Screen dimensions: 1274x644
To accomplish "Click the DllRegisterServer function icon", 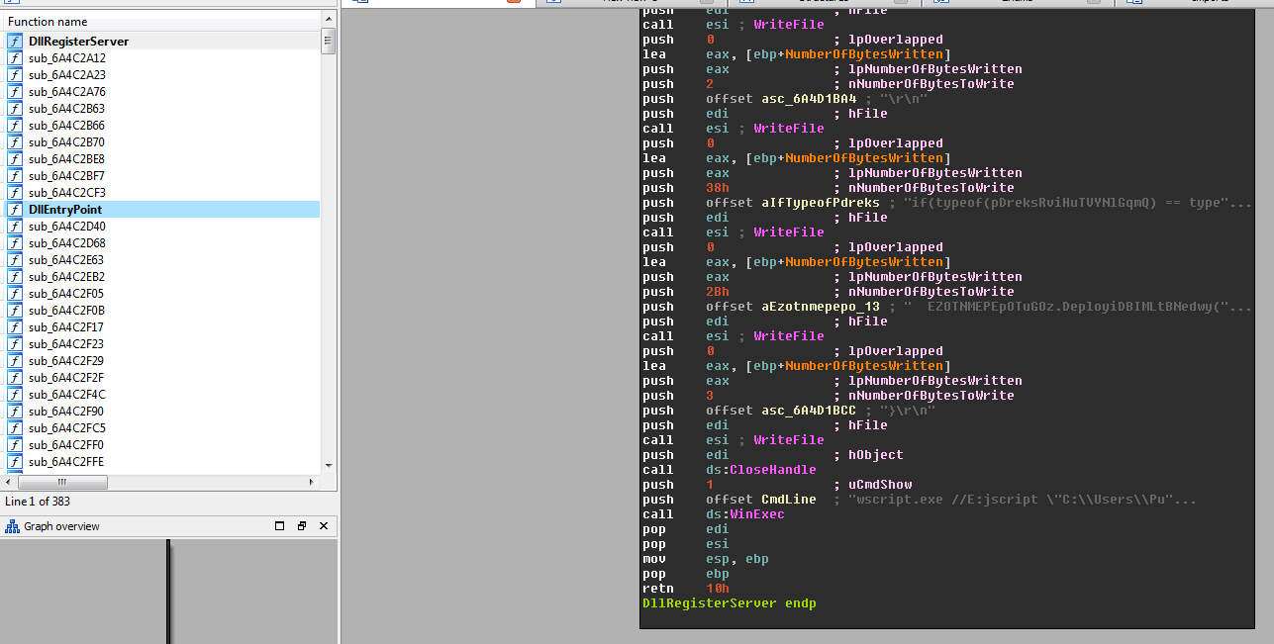I will (15, 42).
